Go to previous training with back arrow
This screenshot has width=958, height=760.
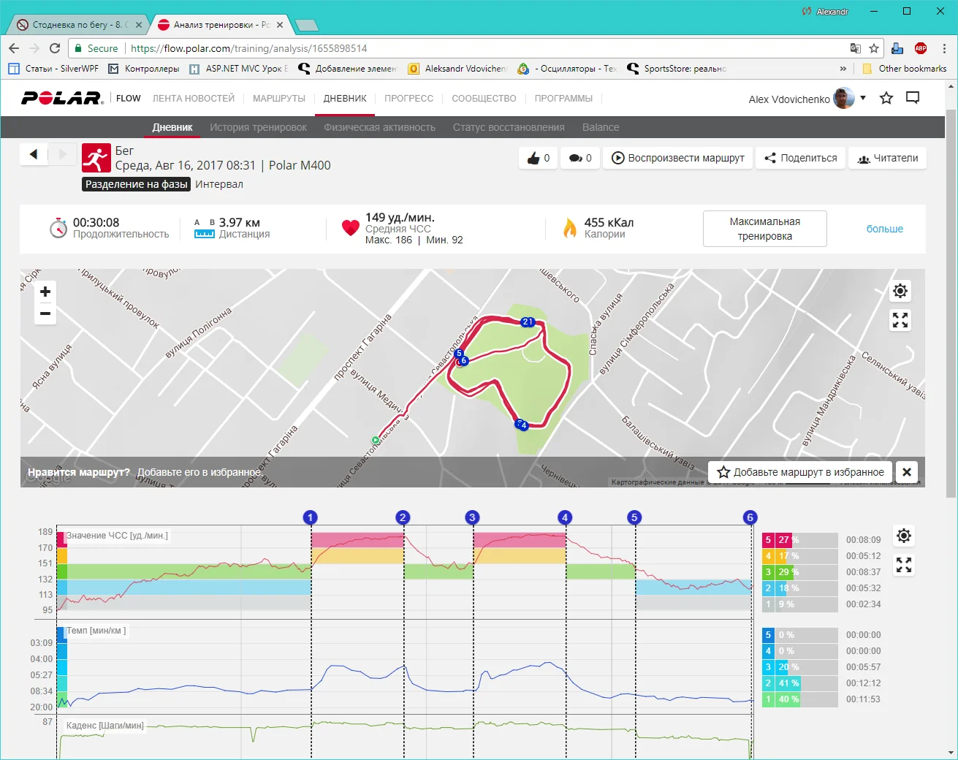(34, 154)
